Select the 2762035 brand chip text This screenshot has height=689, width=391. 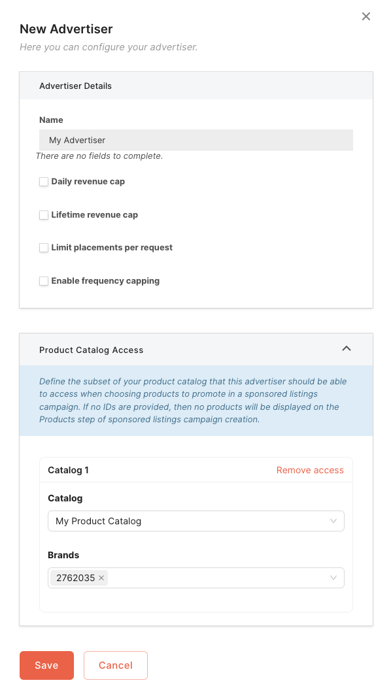pos(76,578)
